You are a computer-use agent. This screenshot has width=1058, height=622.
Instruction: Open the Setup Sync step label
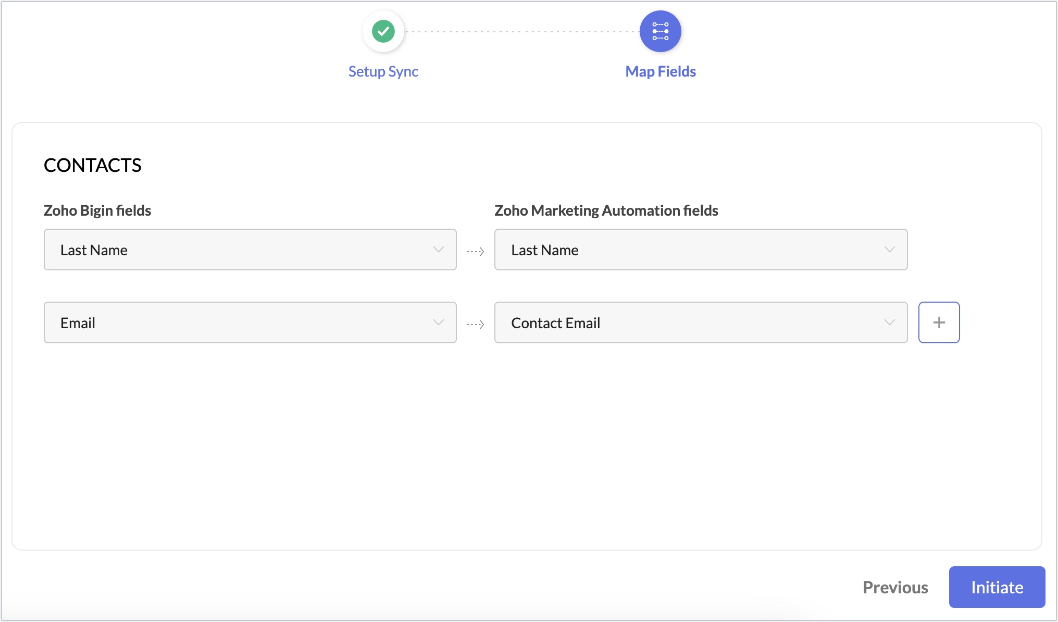[383, 71]
